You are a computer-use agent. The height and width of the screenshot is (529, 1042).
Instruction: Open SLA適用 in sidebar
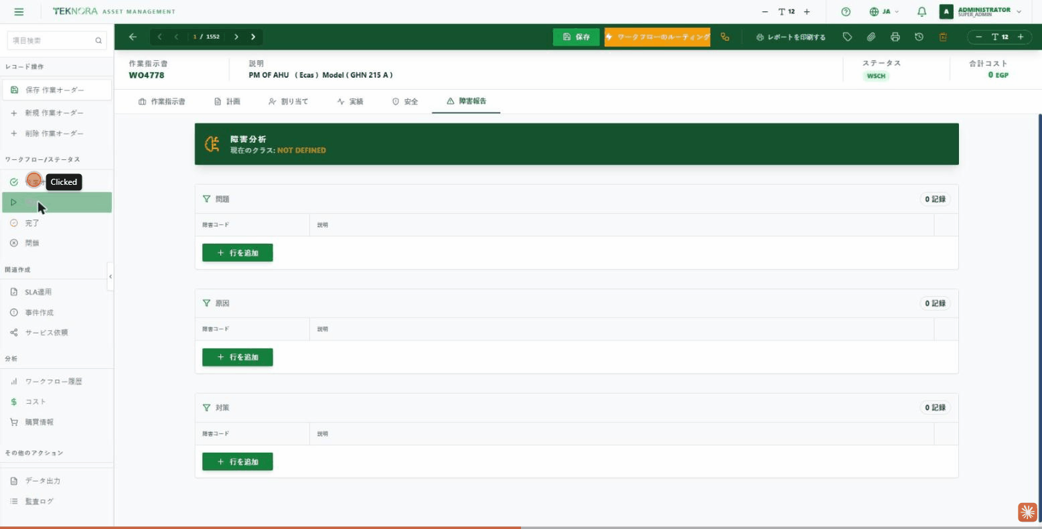(x=56, y=292)
